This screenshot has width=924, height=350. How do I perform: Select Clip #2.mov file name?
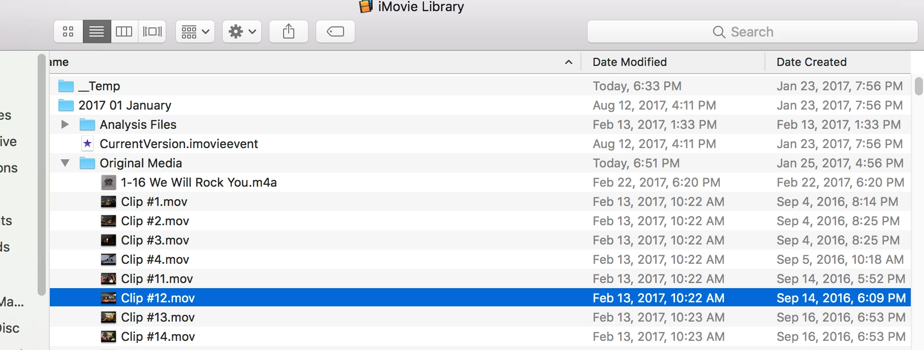155,221
